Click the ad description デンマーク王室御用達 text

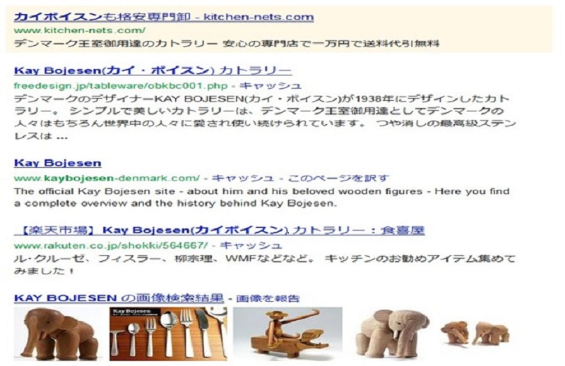[x=227, y=44]
